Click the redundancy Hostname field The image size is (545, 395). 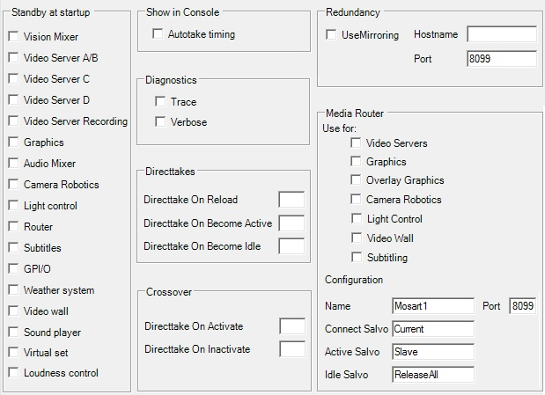(501, 34)
